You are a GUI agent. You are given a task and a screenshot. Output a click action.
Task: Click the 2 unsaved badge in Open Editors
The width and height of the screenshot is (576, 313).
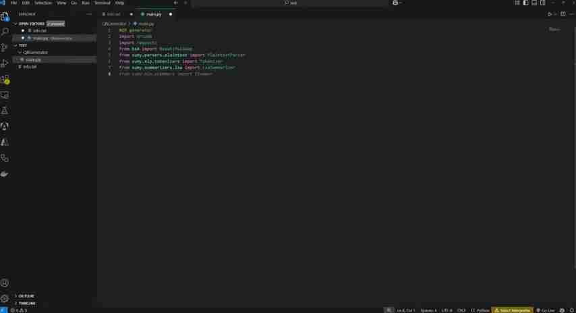point(55,24)
